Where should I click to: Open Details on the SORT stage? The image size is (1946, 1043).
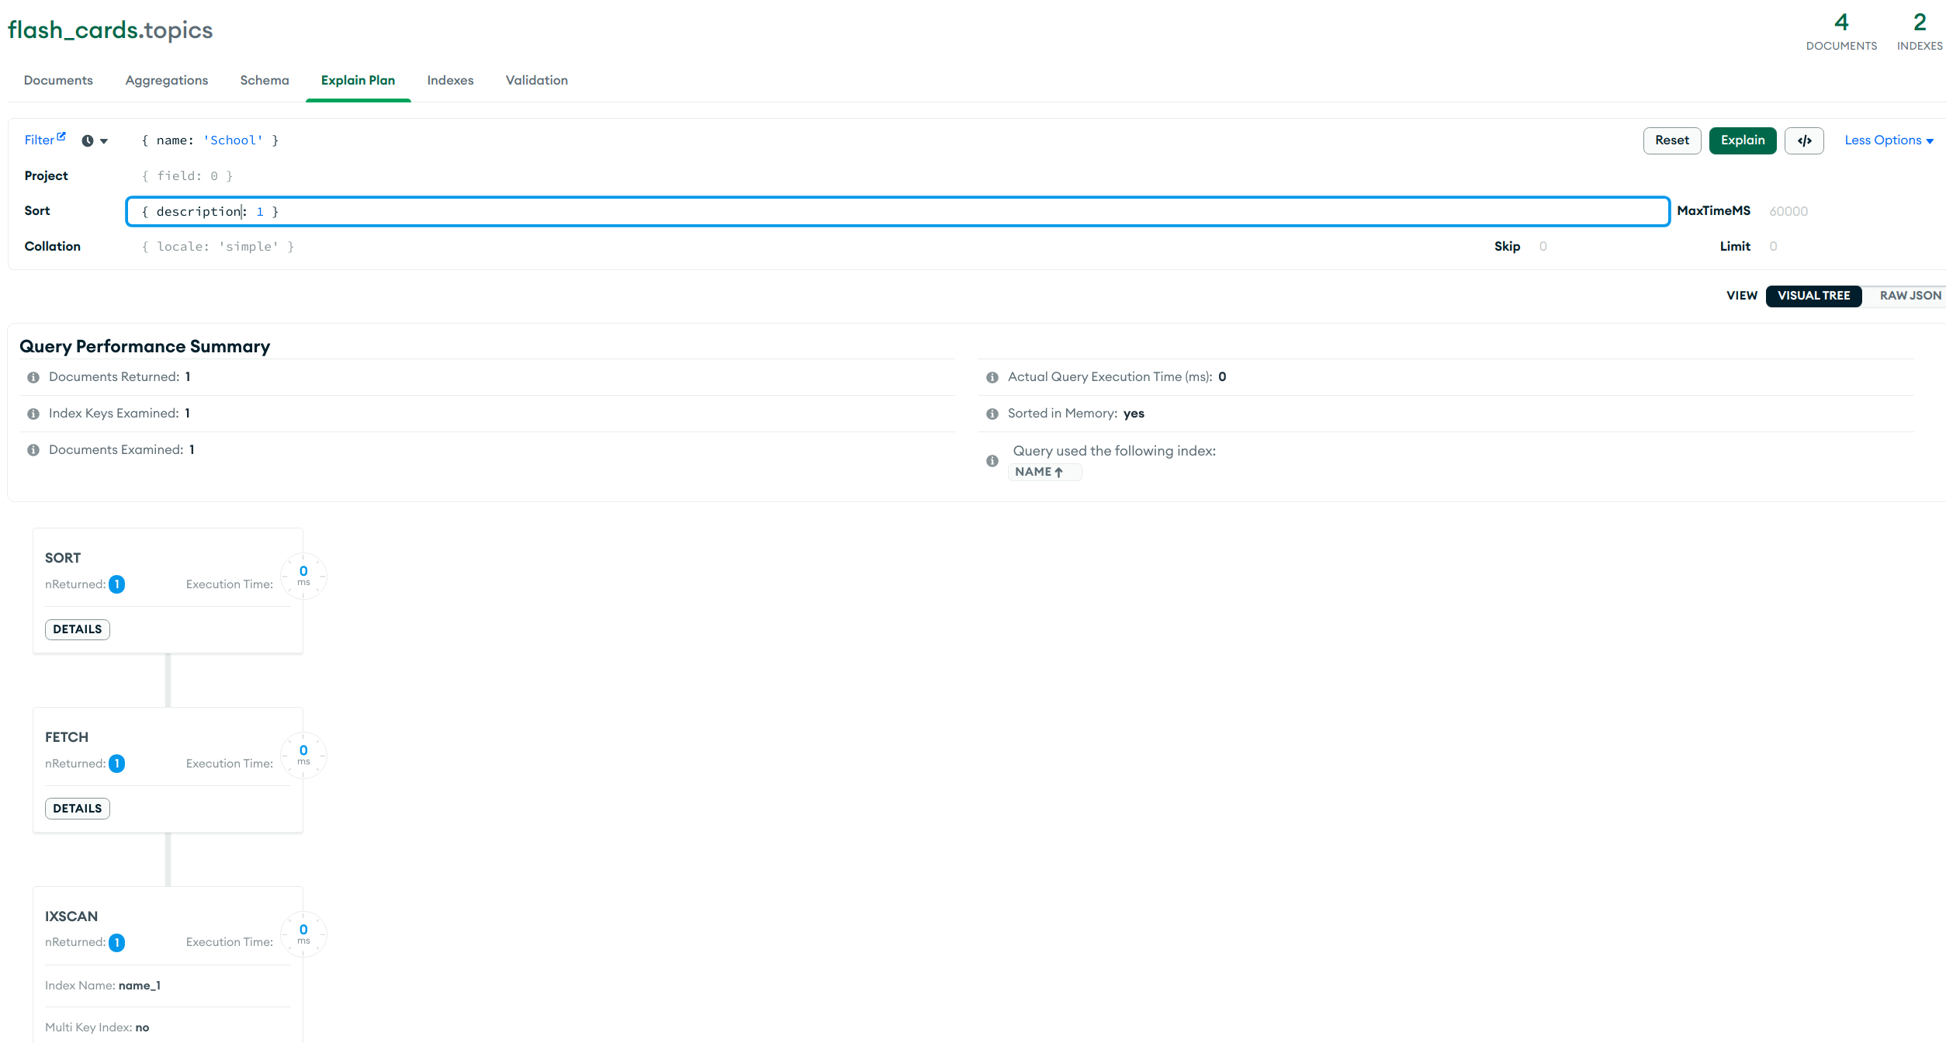click(77, 629)
